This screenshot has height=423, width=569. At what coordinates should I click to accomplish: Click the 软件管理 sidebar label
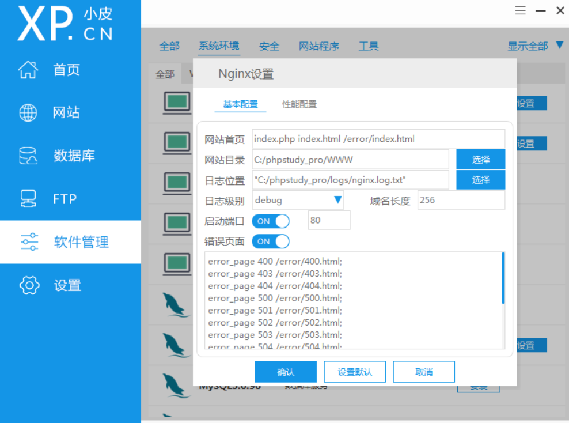point(81,242)
